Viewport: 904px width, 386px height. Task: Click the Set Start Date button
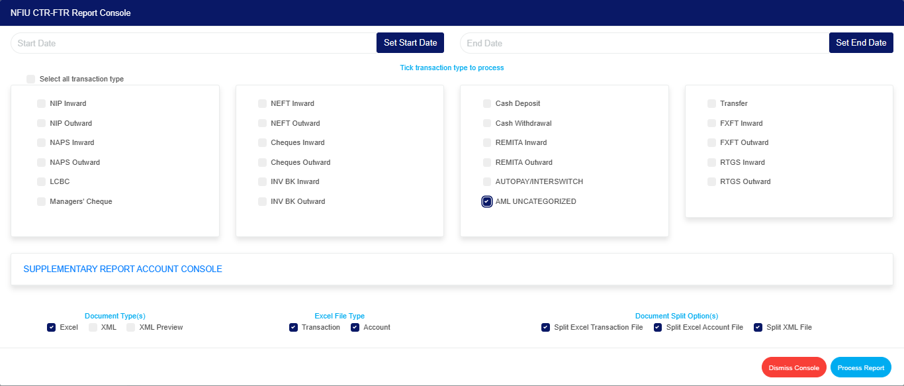tap(410, 43)
